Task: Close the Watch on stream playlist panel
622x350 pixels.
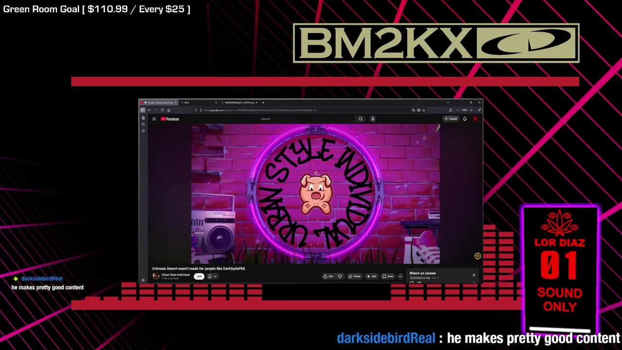Action: (474, 275)
